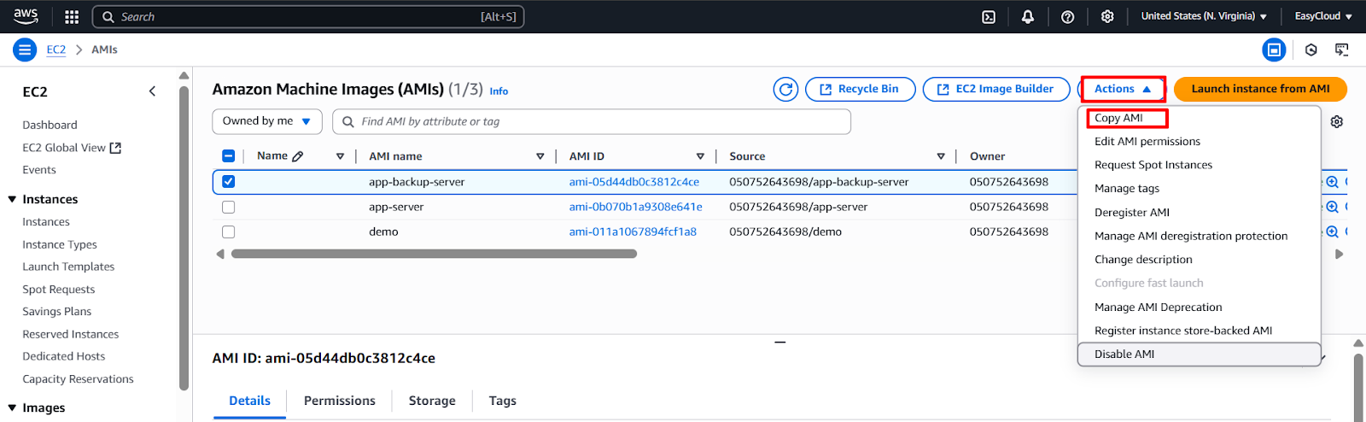Click the hexagon security icon top right
The image size is (1366, 422).
click(1311, 50)
